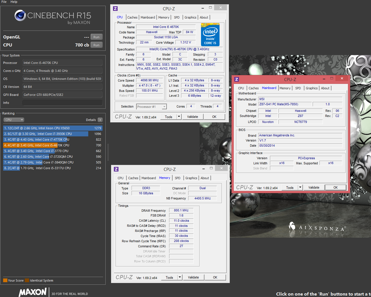Open the CPU ranking dropdown
The image size is (371, 297).
pyautogui.click(x=14, y=120)
